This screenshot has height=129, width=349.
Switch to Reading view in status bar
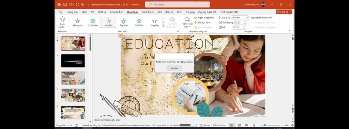click(x=247, y=125)
